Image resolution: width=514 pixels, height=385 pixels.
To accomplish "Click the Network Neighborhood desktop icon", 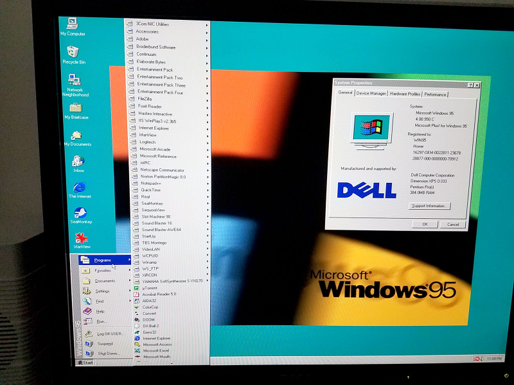I will point(75,85).
